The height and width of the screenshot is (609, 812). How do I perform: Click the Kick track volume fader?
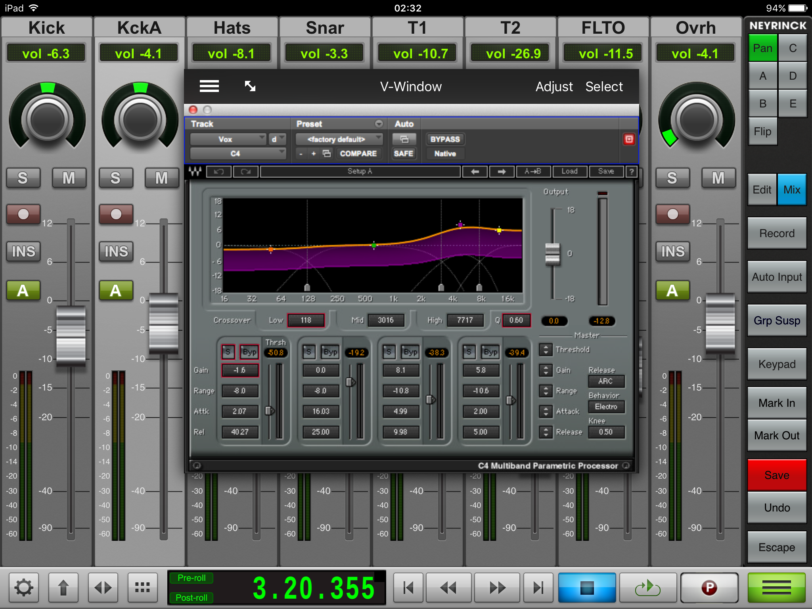(71, 337)
